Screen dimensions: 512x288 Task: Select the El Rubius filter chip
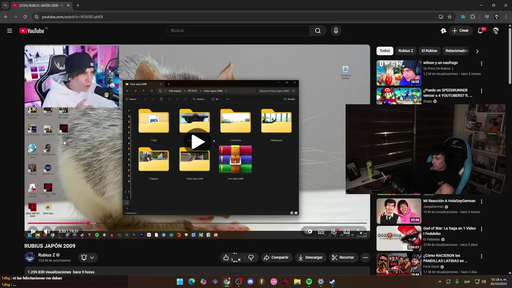coord(429,51)
